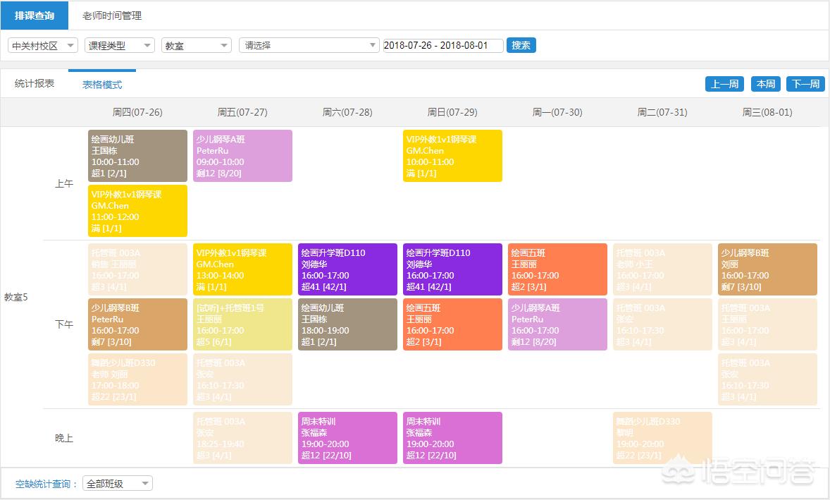Select Friday [试听]+托管班1号 yellow card
The image size is (830, 500).
[242, 324]
